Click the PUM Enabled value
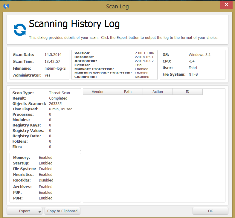This screenshot has width=235, height=218. [x=45, y=198]
